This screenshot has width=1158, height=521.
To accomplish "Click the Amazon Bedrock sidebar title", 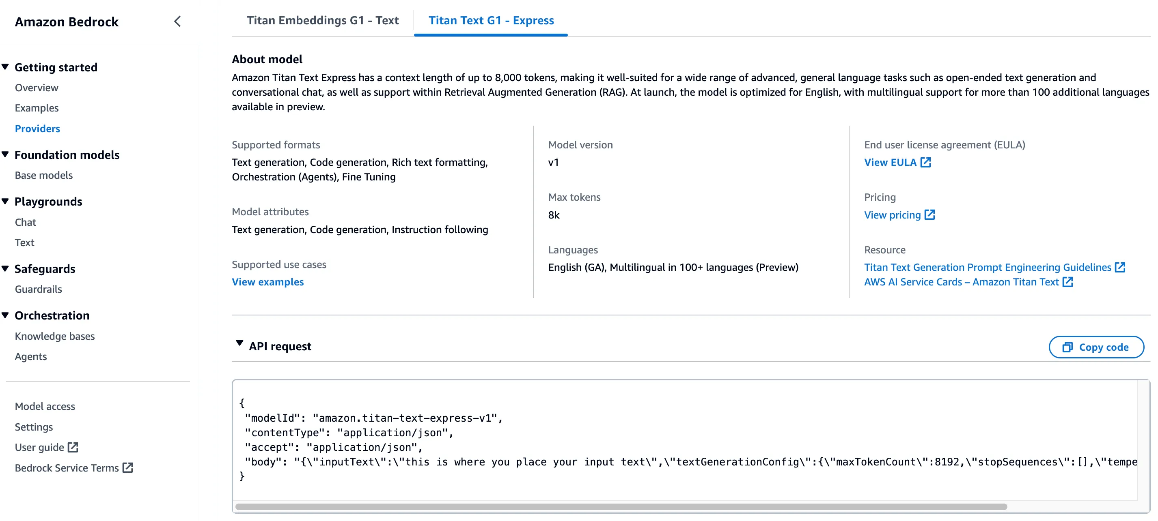I will [67, 21].
